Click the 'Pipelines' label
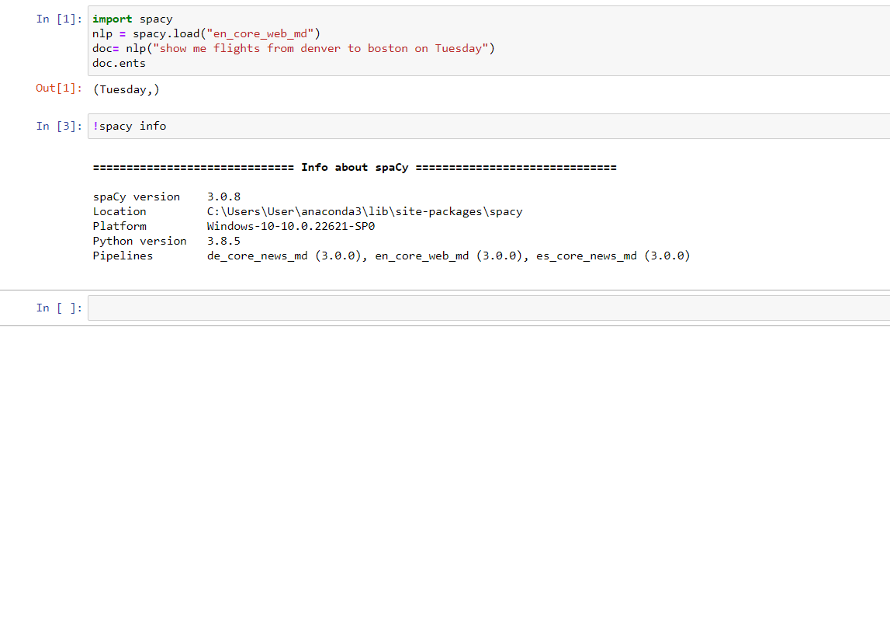The image size is (890, 633). 123,256
